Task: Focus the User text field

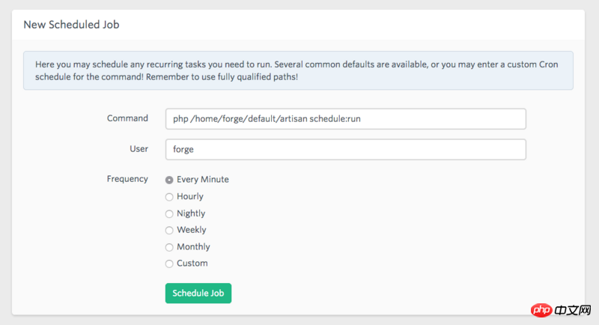Action: click(345, 149)
